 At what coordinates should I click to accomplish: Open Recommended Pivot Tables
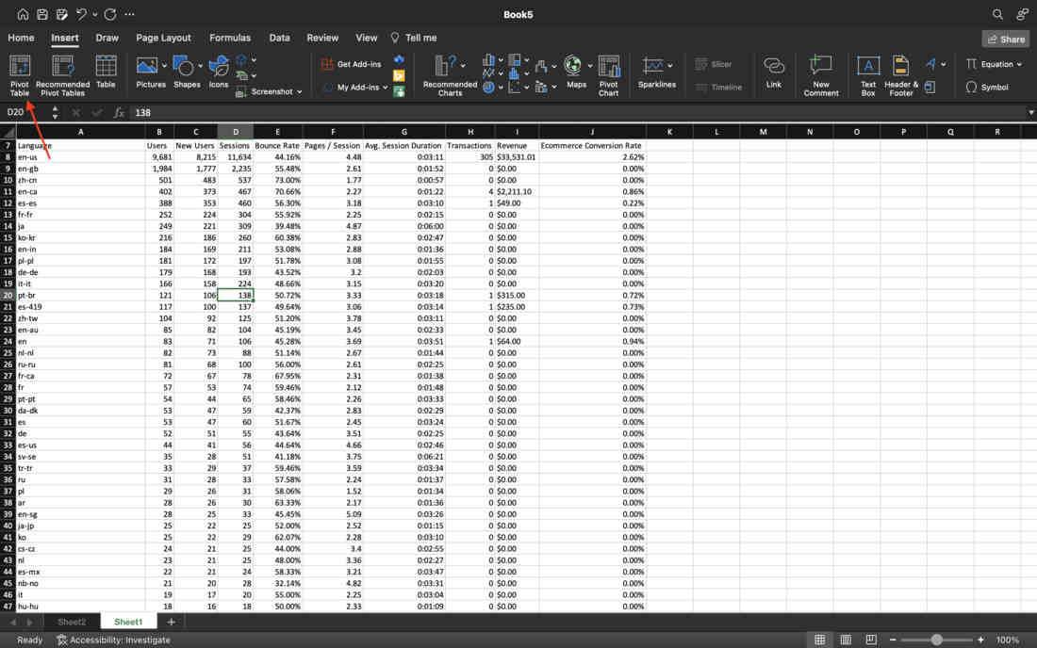[x=63, y=75]
